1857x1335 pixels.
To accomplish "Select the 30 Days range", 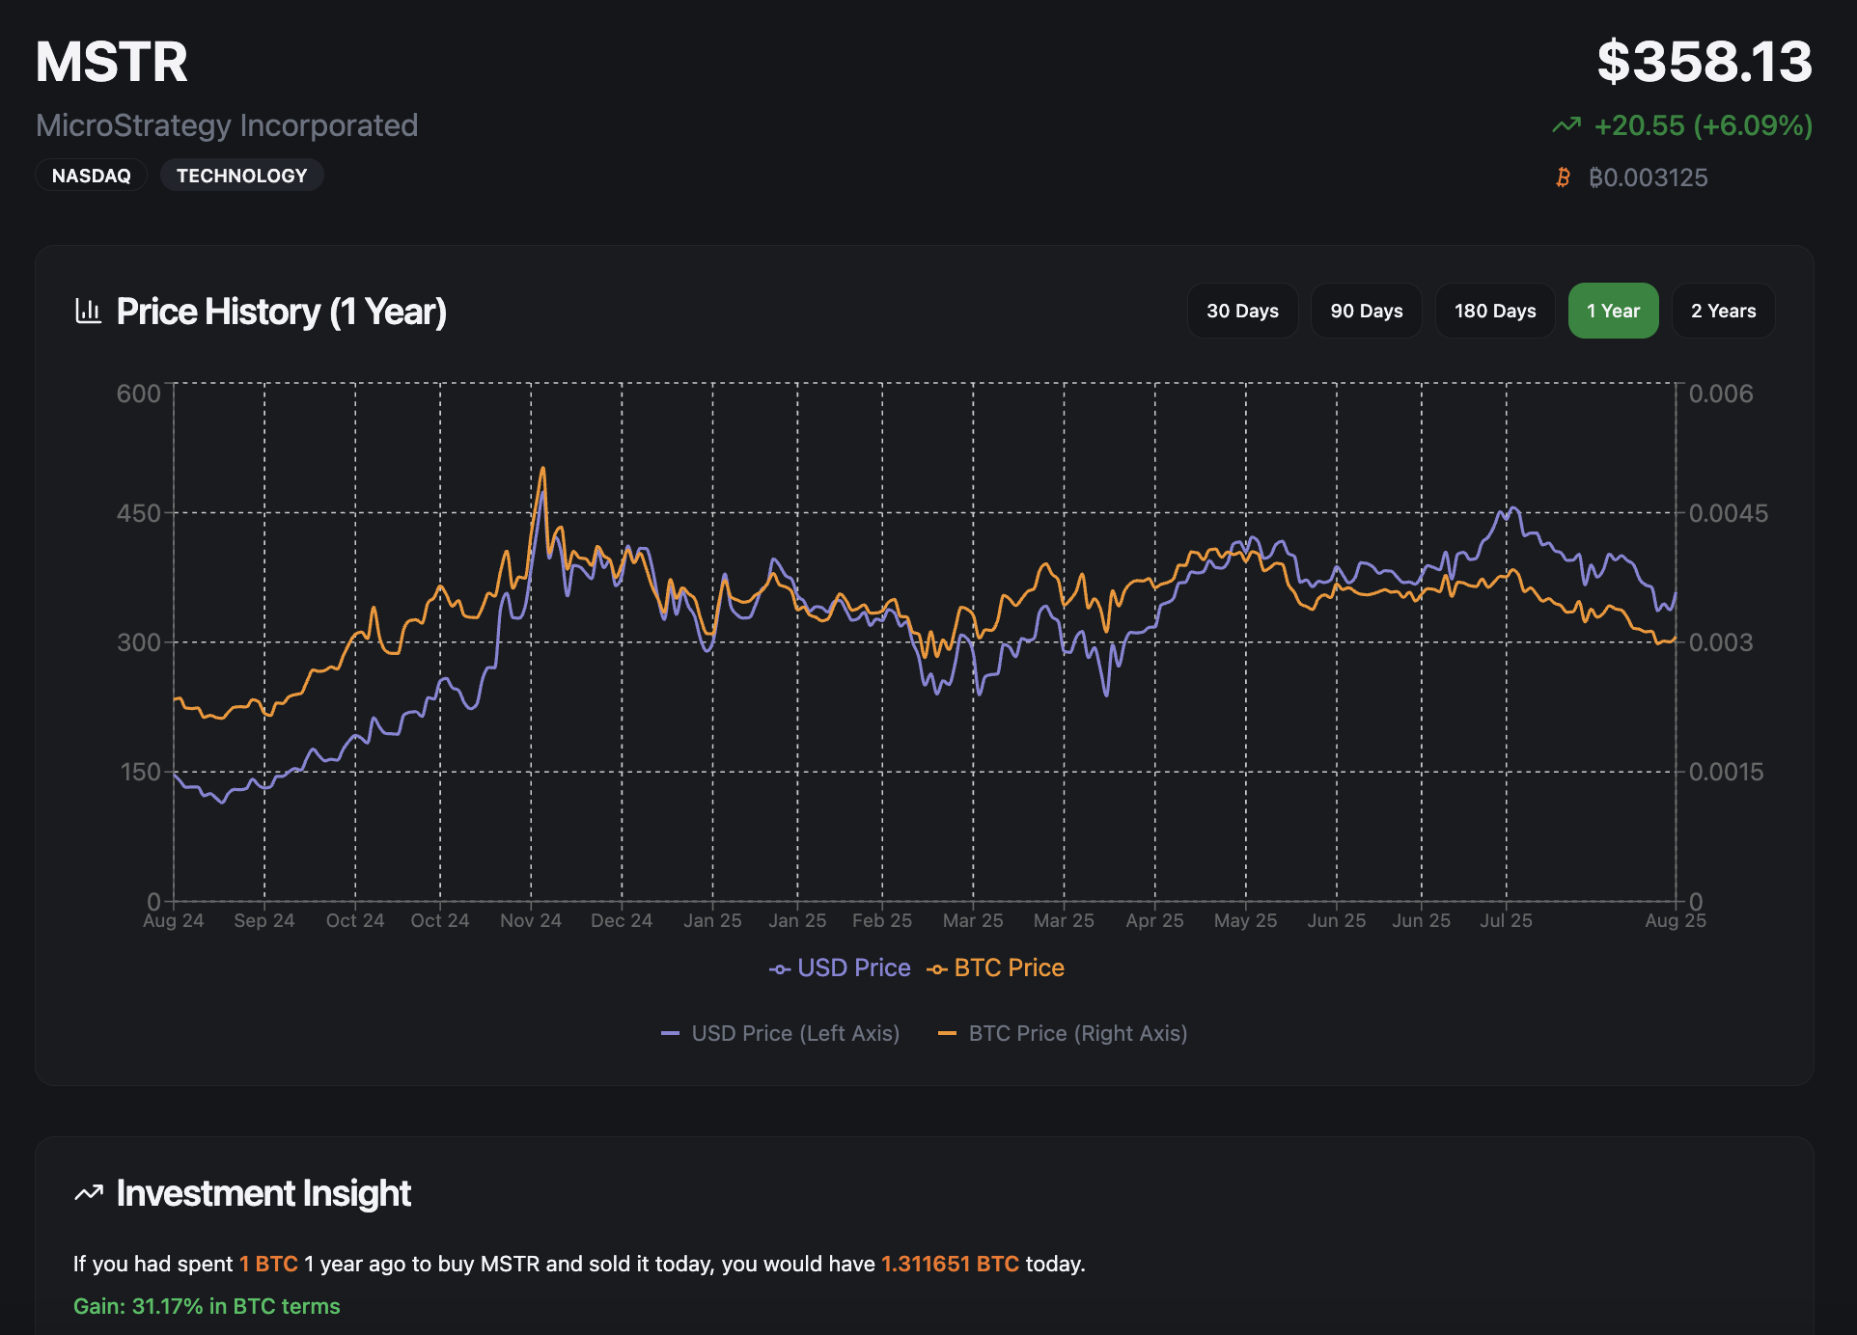I will tap(1242, 311).
